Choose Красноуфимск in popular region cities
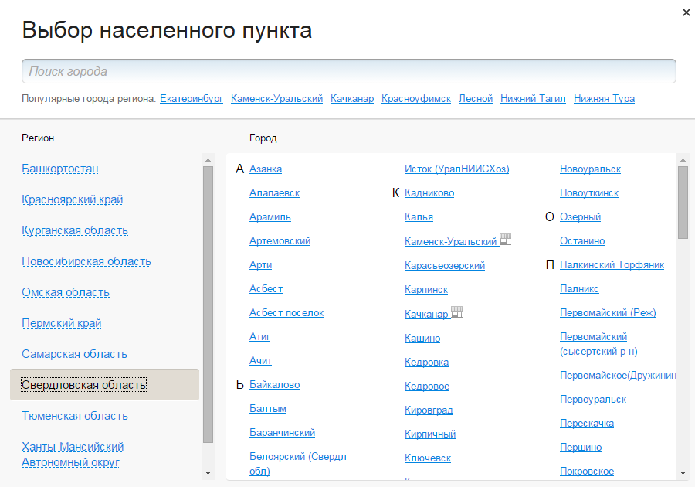Image resolution: width=695 pixels, height=487 pixels. (x=417, y=98)
